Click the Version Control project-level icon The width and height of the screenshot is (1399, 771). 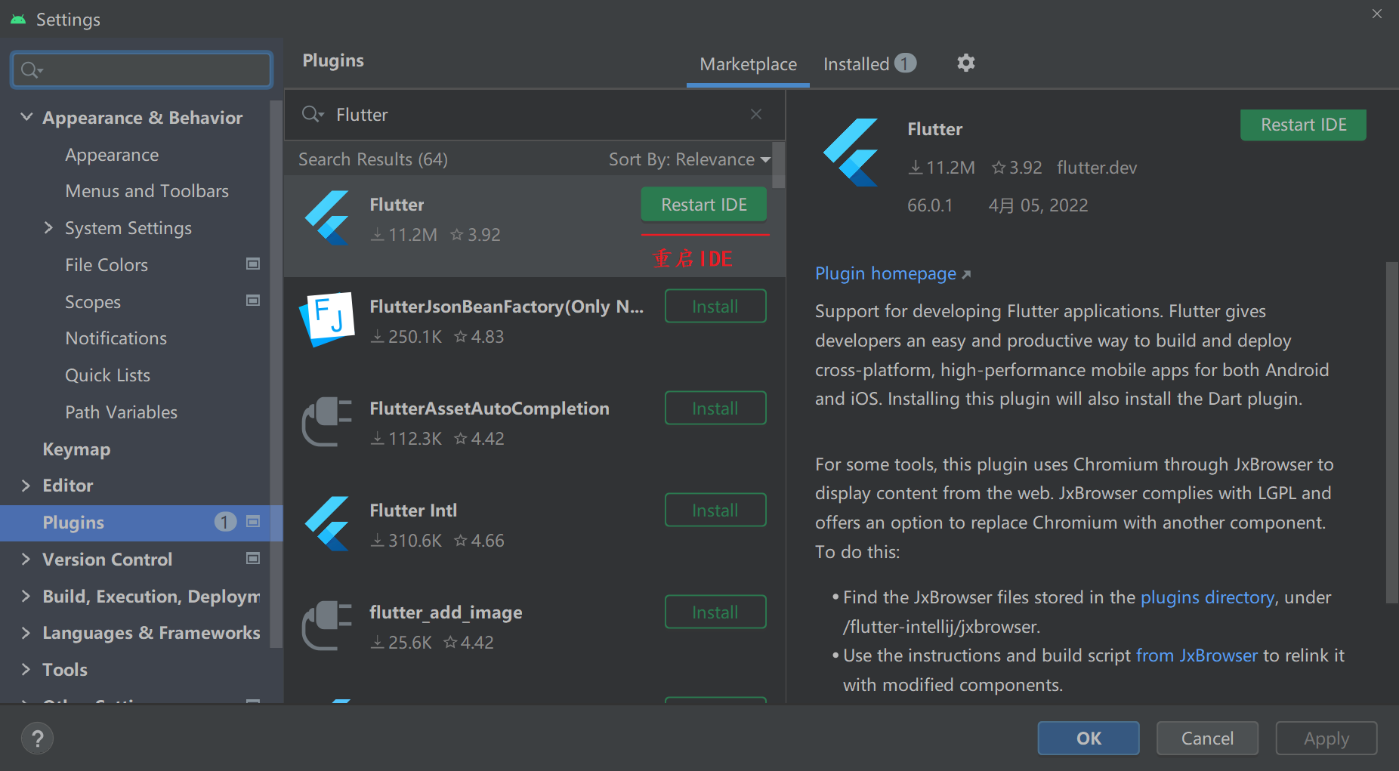click(x=253, y=558)
